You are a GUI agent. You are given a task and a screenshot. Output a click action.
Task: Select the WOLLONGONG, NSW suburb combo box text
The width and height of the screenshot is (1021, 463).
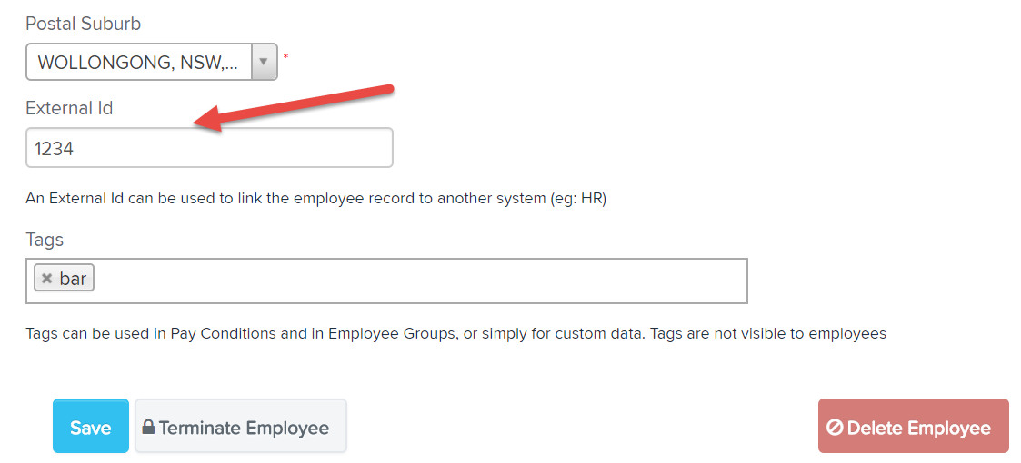(x=137, y=63)
